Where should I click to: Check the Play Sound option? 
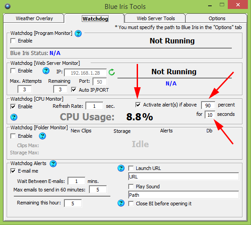pos(131,187)
